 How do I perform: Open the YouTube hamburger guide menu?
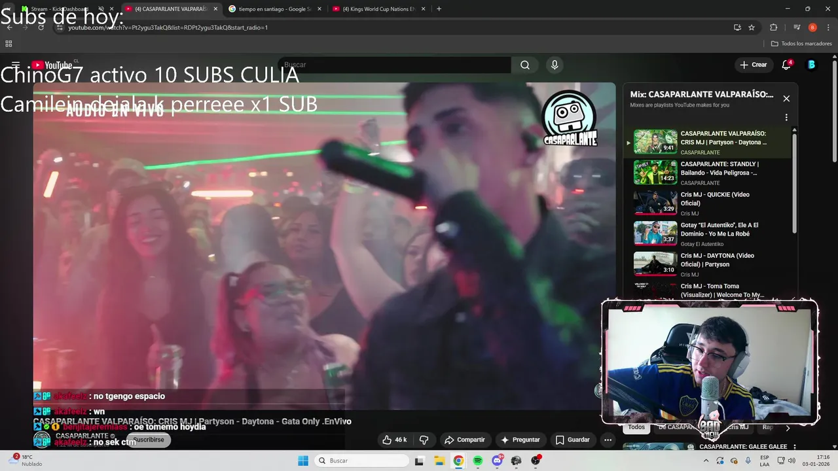16,65
